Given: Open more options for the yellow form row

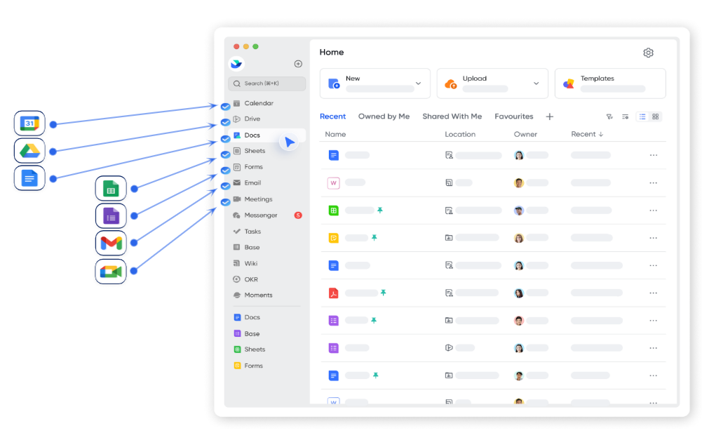Looking at the screenshot, I should pos(653,238).
